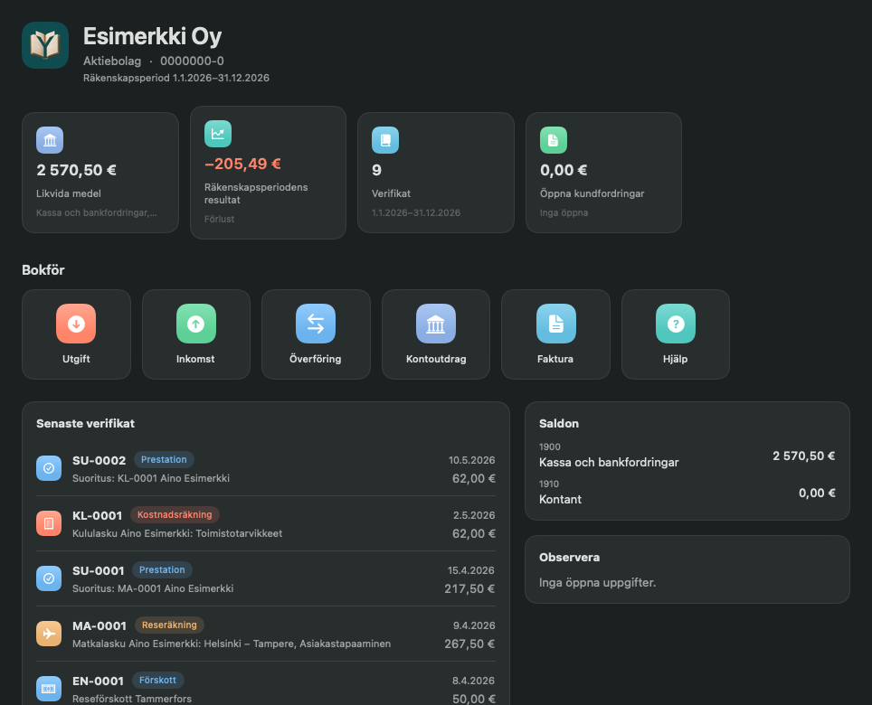The image size is (872, 705).
Task: Open voucher MA-0001
Action: pyautogui.click(x=266, y=634)
